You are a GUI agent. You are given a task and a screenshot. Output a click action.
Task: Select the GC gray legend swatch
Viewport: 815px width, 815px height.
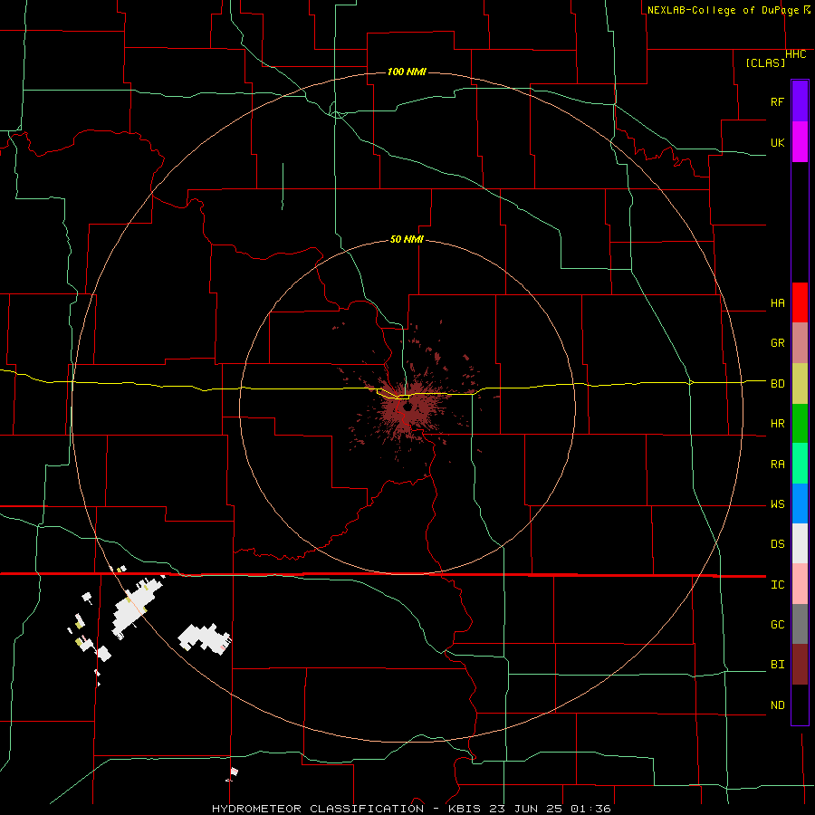pyautogui.click(x=800, y=624)
